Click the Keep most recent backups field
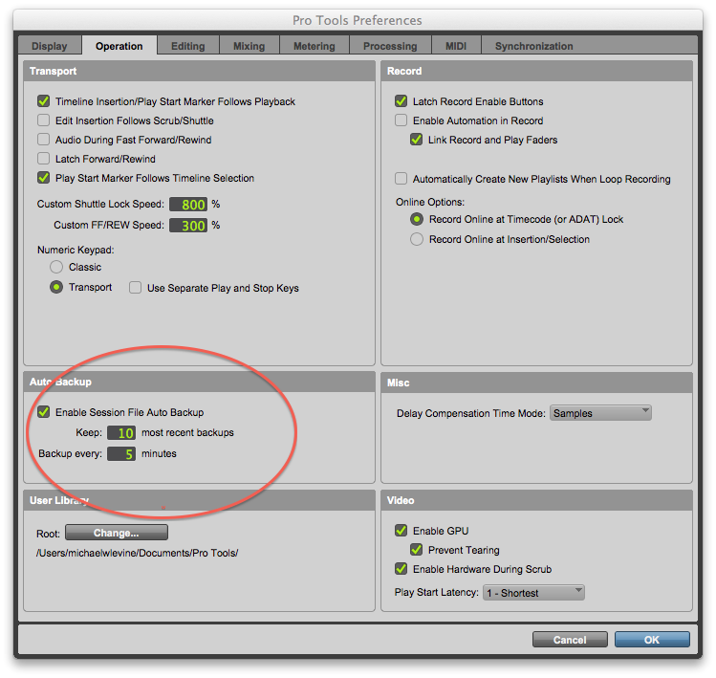The height and width of the screenshot is (678, 716). coord(121,432)
